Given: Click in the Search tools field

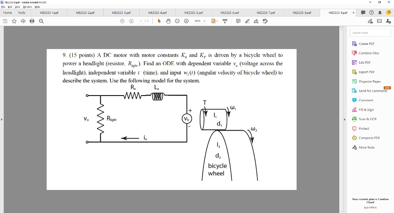Looking at the screenshot, I should pyautogui.click(x=370, y=33).
